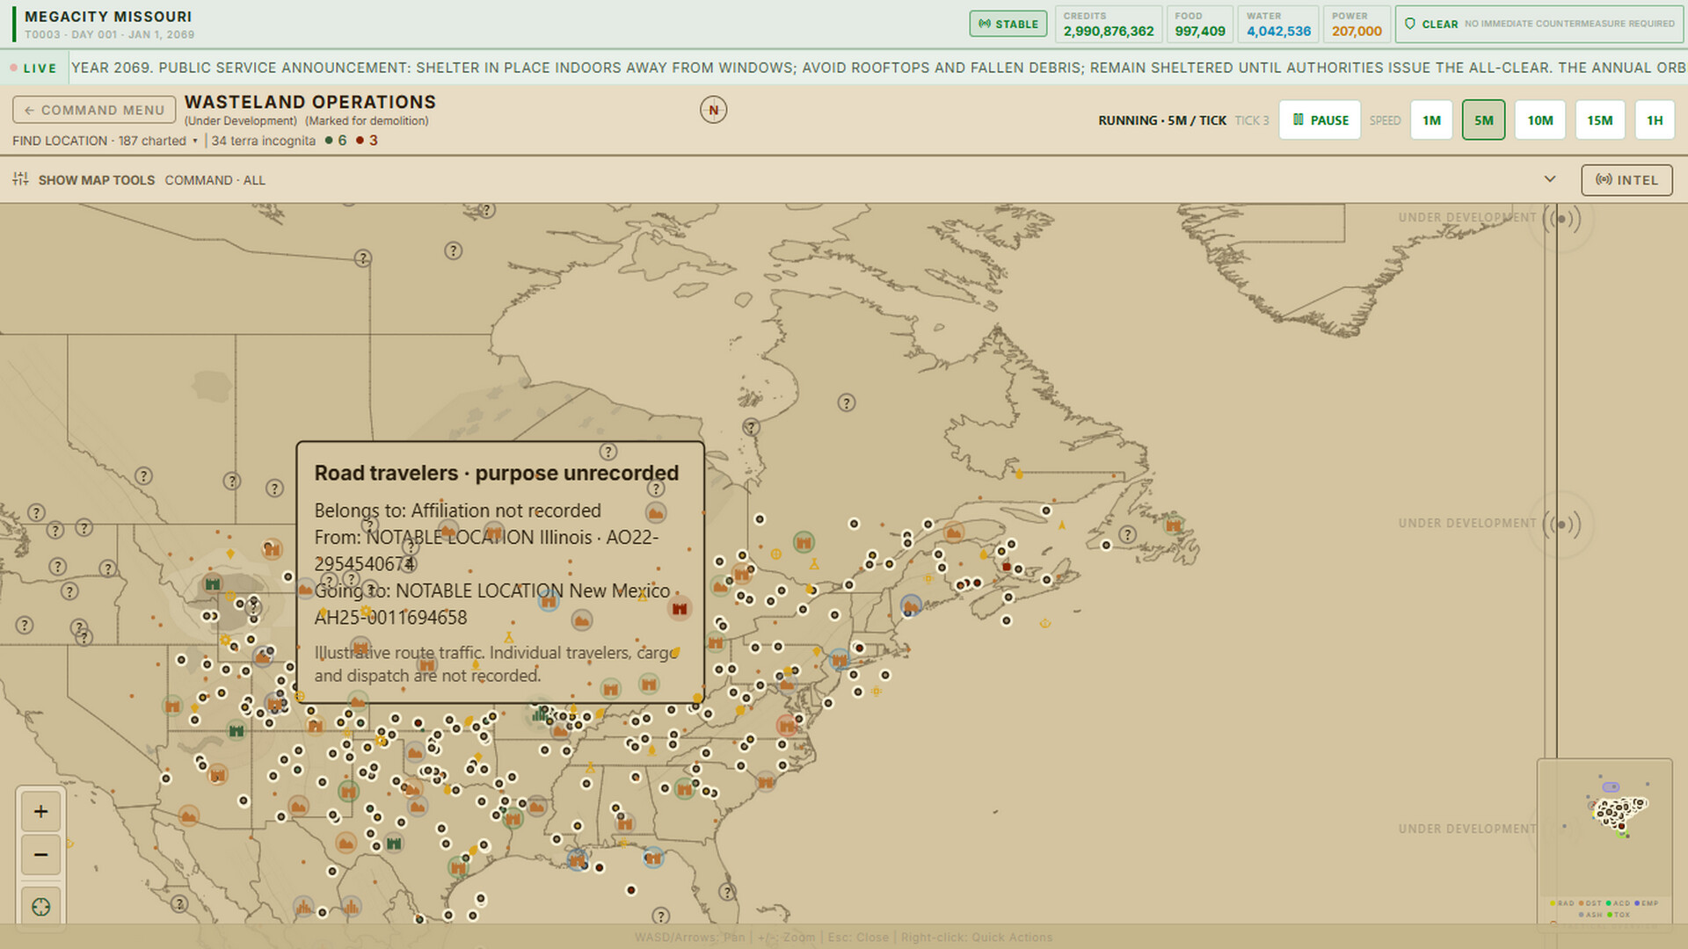Click the broadcast icon inside the INTEL button
This screenshot has width=1688, height=949.
1604,180
